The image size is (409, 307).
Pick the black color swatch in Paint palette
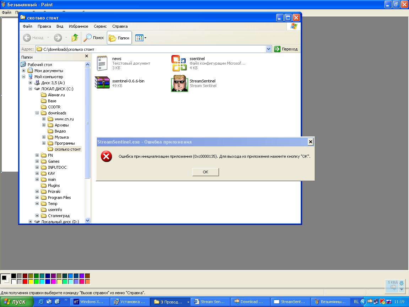click(x=13, y=276)
